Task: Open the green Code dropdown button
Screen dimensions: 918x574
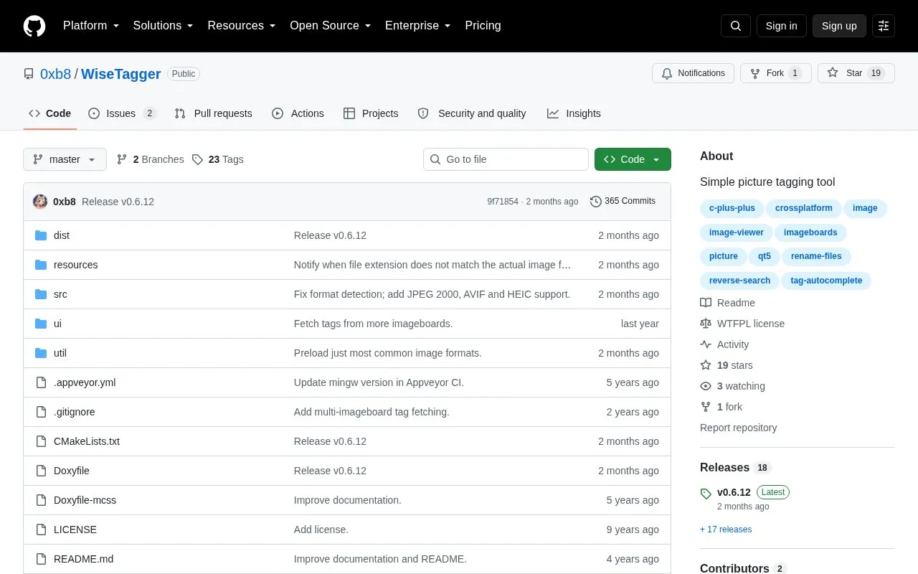Action: pos(633,159)
